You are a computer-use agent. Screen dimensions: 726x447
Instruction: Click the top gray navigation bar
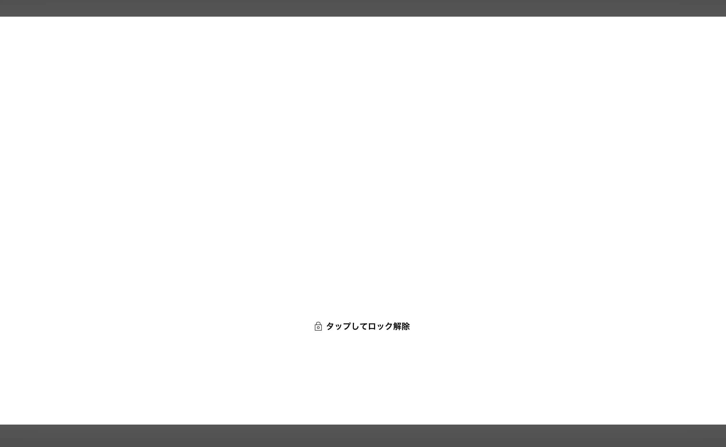click(363, 8)
